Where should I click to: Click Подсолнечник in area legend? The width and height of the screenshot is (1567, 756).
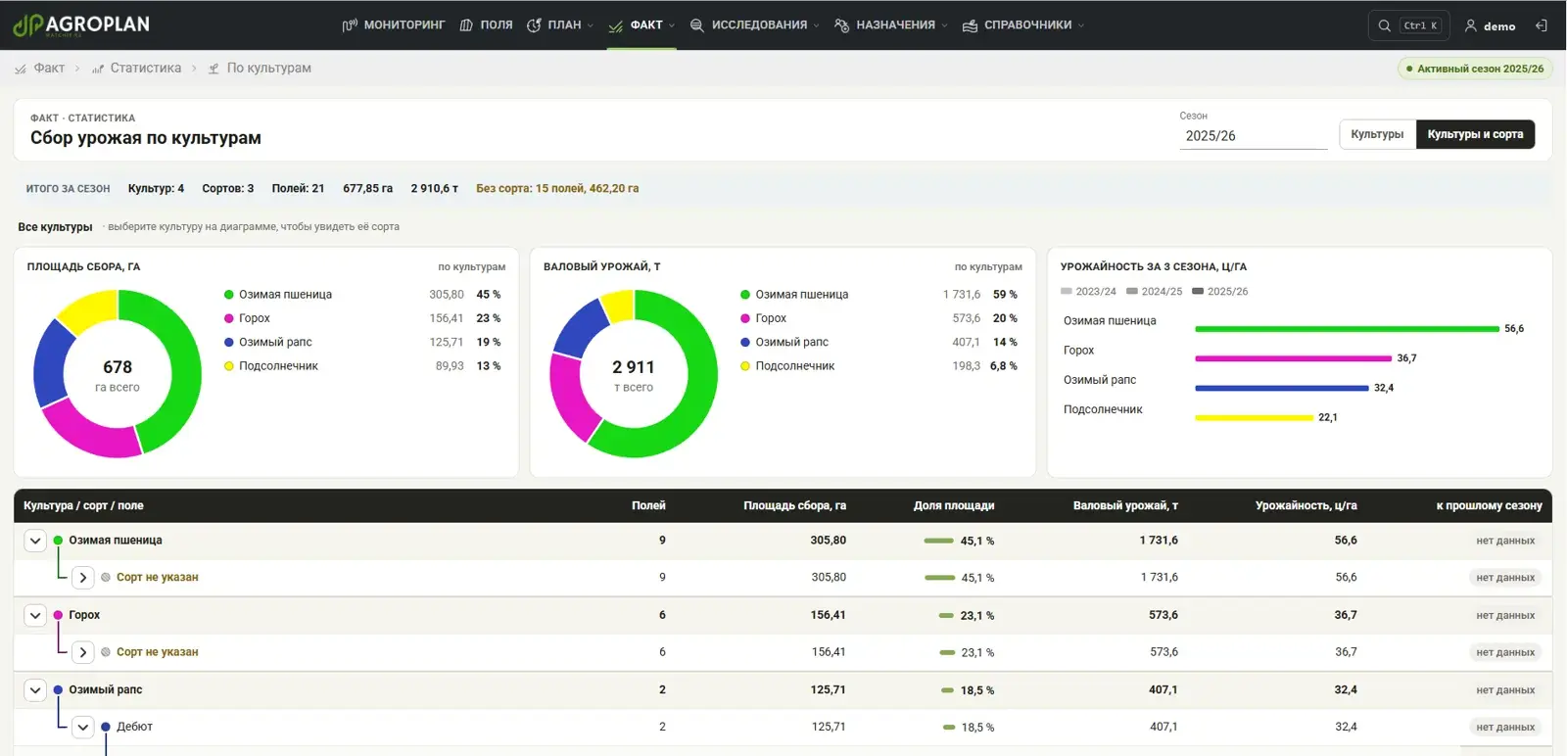pyautogui.click(x=278, y=366)
